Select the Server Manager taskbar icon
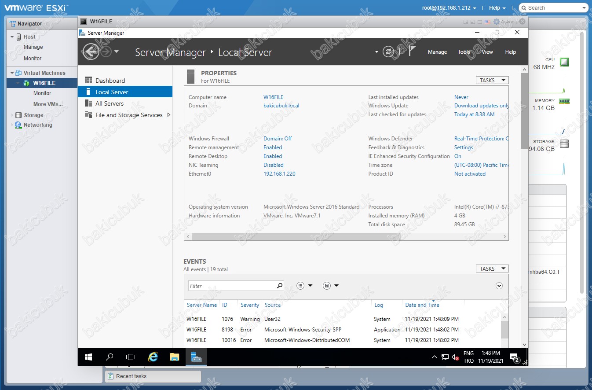592x390 pixels. point(196,357)
